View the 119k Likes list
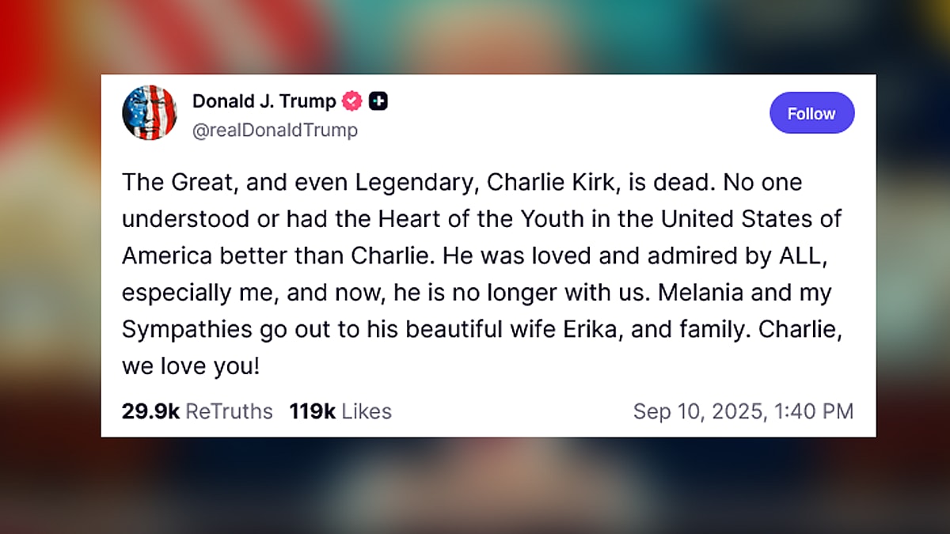Image resolution: width=950 pixels, height=534 pixels. [x=340, y=411]
